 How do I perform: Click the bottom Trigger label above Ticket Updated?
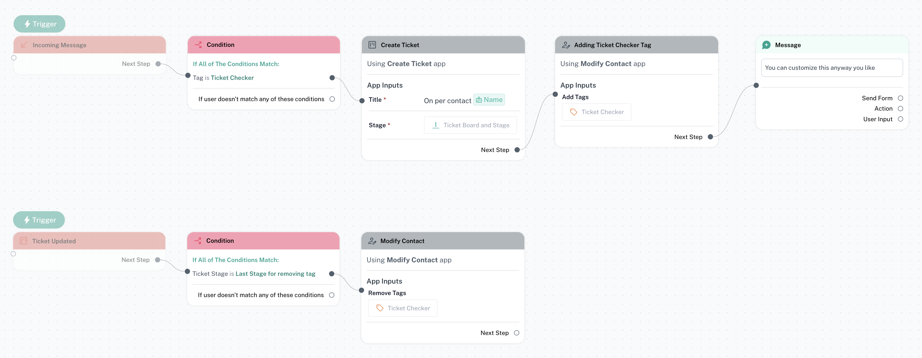[x=39, y=220]
